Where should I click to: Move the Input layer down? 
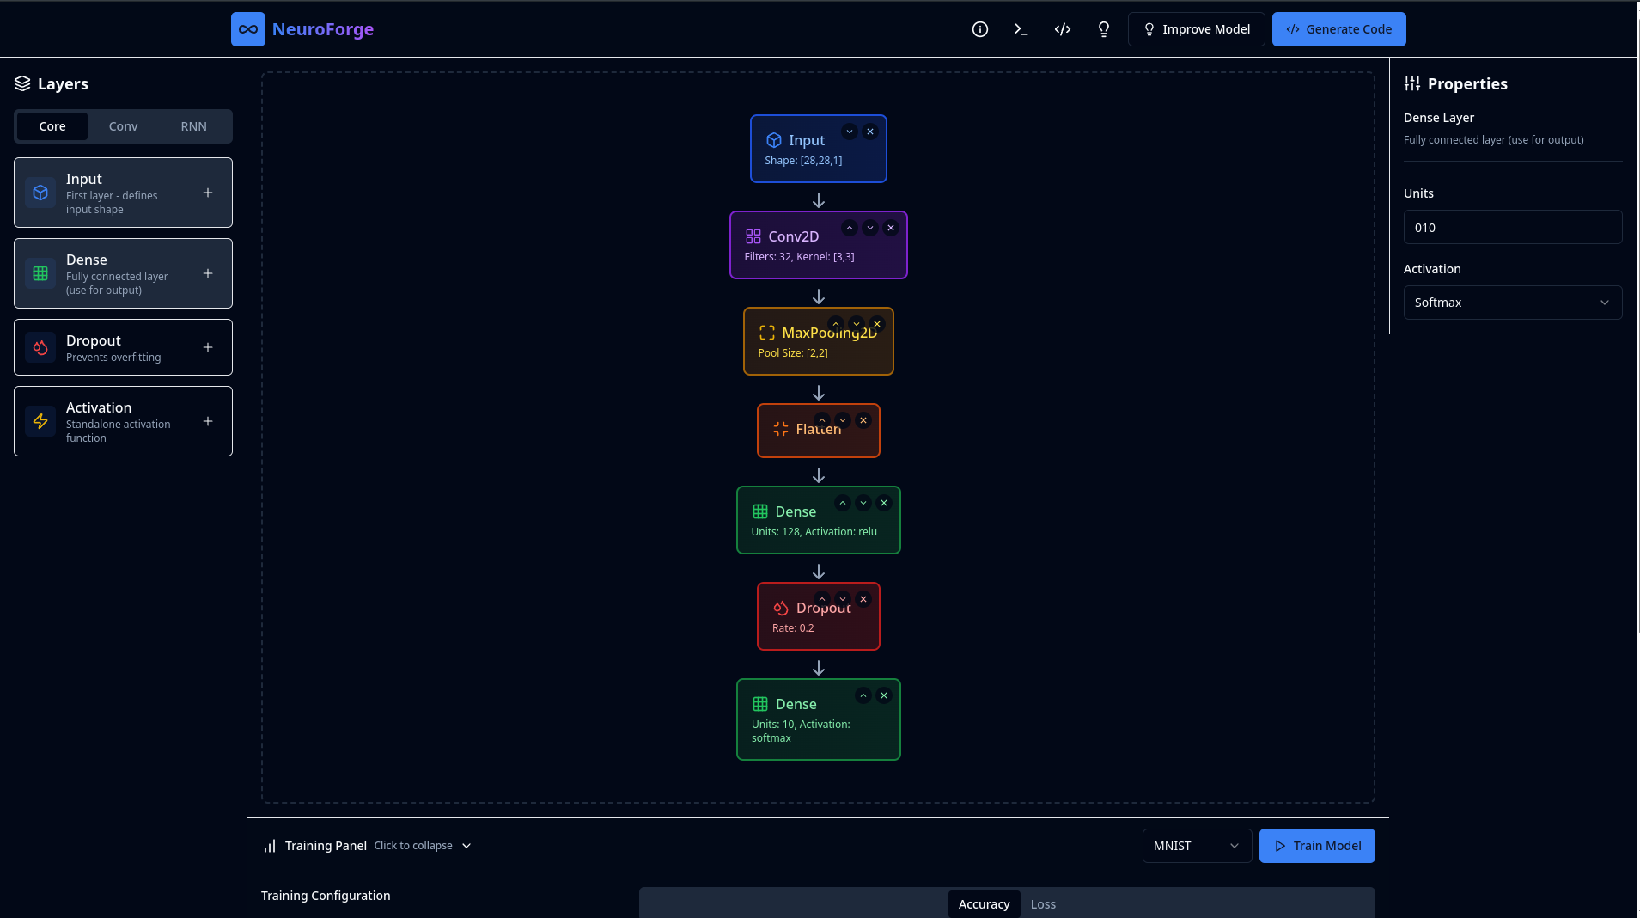tap(850, 132)
